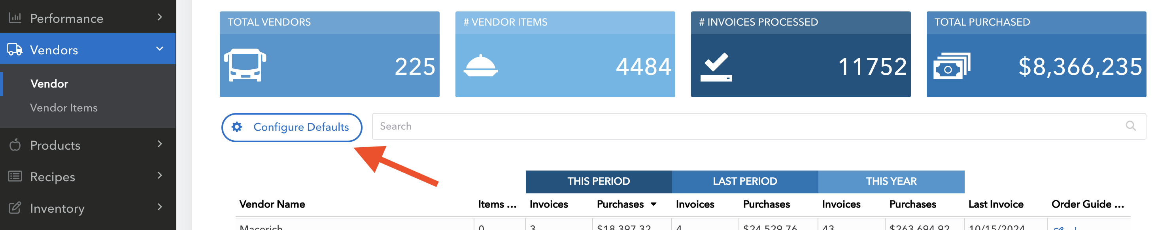Click the cash icon in Total Purchased card

coord(952,66)
